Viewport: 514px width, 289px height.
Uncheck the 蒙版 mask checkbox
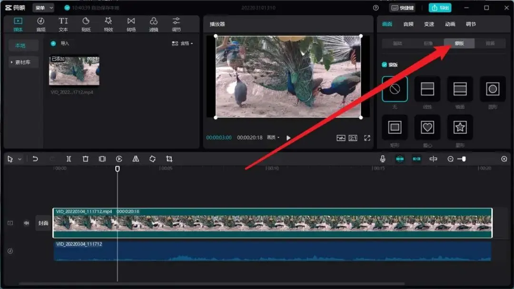pyautogui.click(x=384, y=65)
